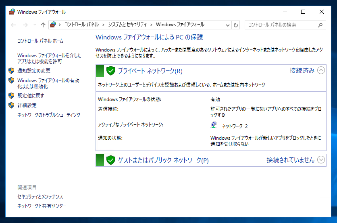The width and height of the screenshot is (337, 223).
Task: Minimize the Windows ファイアウォール window
Action: [285, 12]
